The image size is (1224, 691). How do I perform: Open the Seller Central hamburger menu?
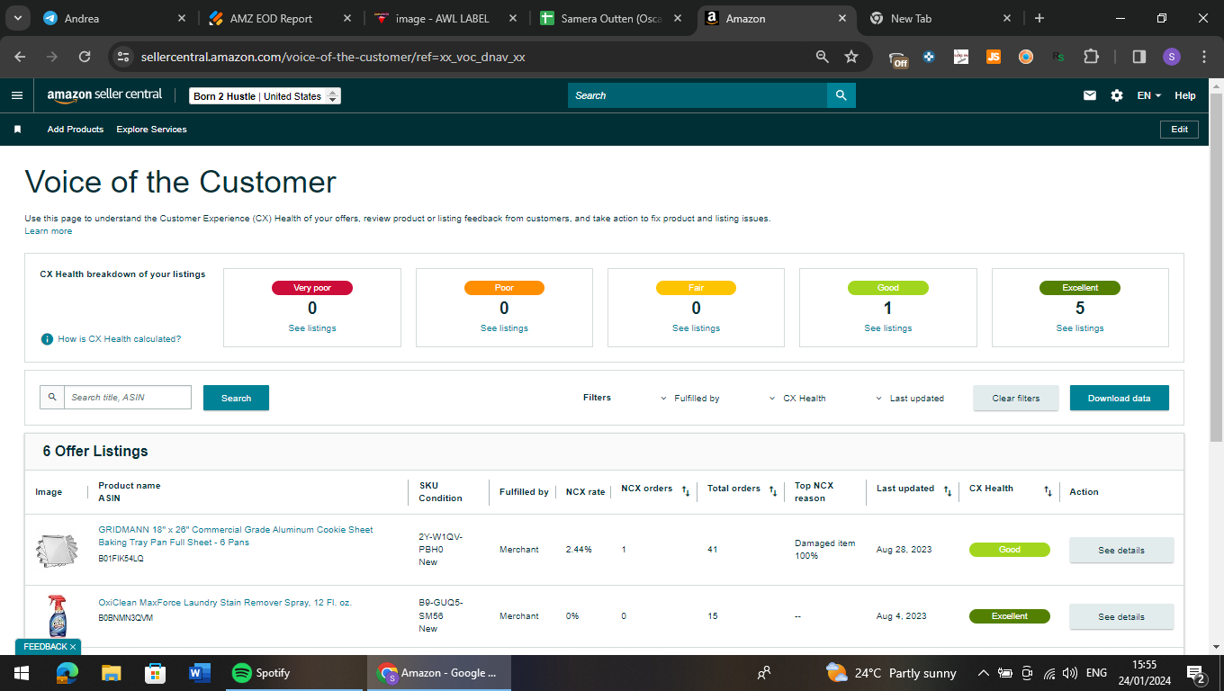click(17, 95)
